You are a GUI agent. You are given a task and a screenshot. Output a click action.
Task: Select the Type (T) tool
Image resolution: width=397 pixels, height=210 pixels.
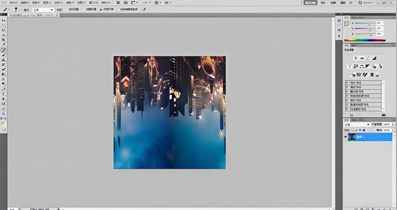(x=3, y=94)
